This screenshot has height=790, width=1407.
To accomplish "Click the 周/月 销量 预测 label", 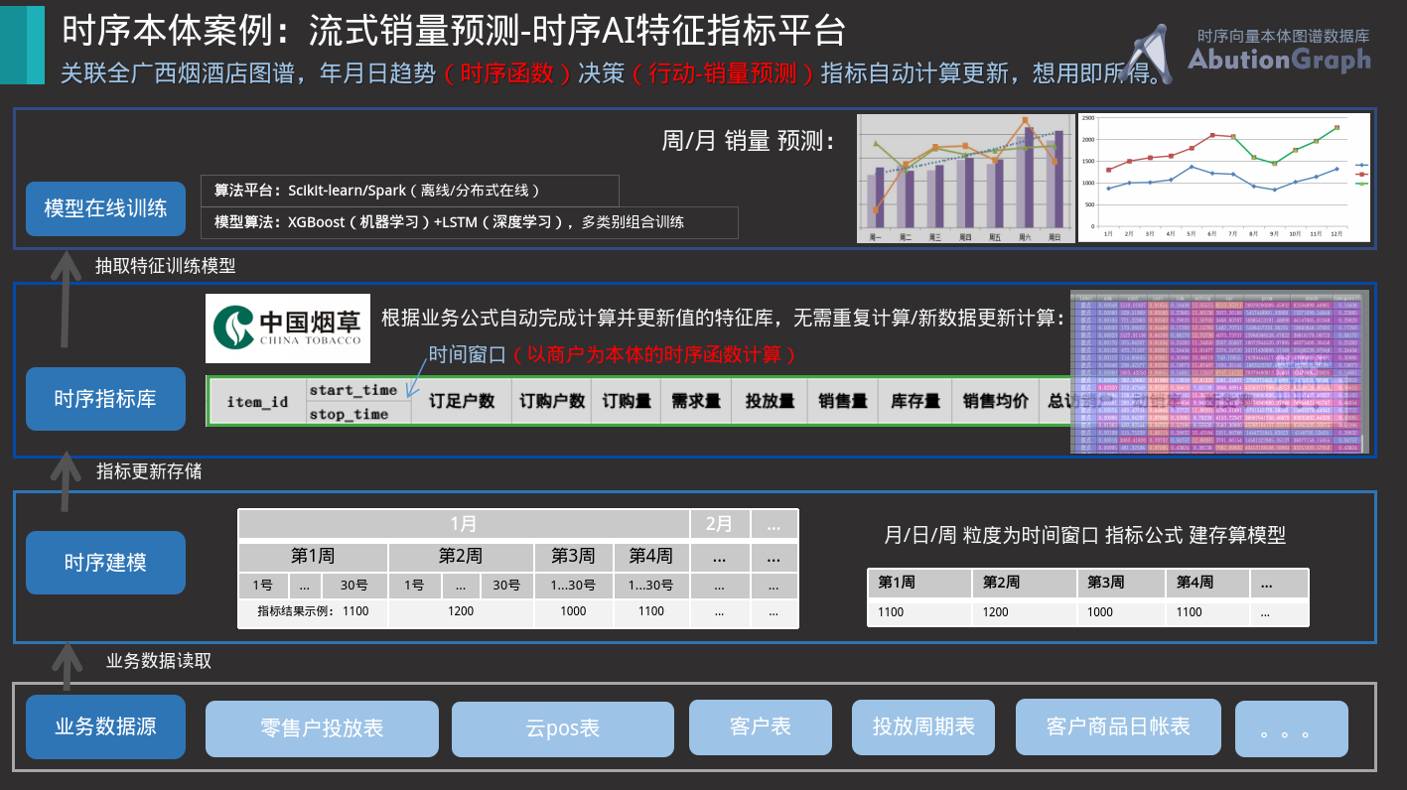I will tap(749, 142).
